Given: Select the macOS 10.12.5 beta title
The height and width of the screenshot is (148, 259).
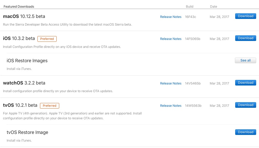Looking at the screenshot, I should coord(24,16).
